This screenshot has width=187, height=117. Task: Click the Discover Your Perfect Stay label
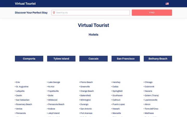[31, 13]
